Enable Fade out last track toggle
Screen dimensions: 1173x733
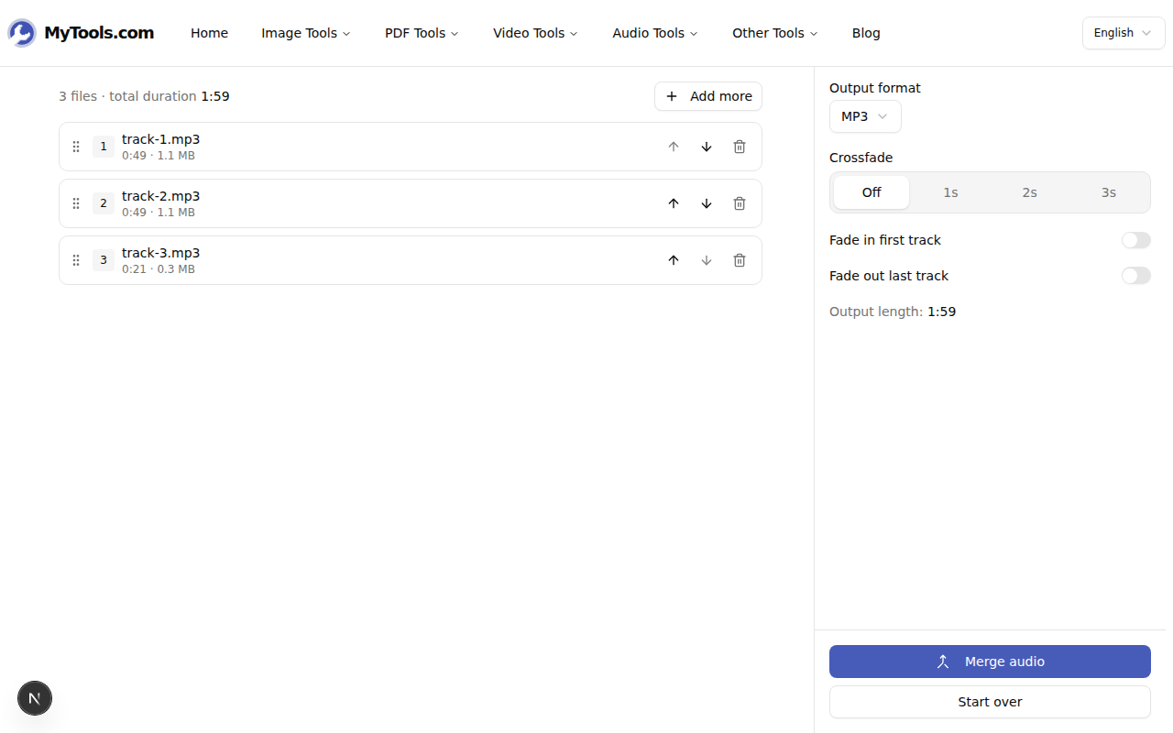(x=1135, y=276)
